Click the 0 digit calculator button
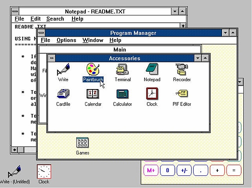Screen dimensions: 252x188 (x=167, y=170)
